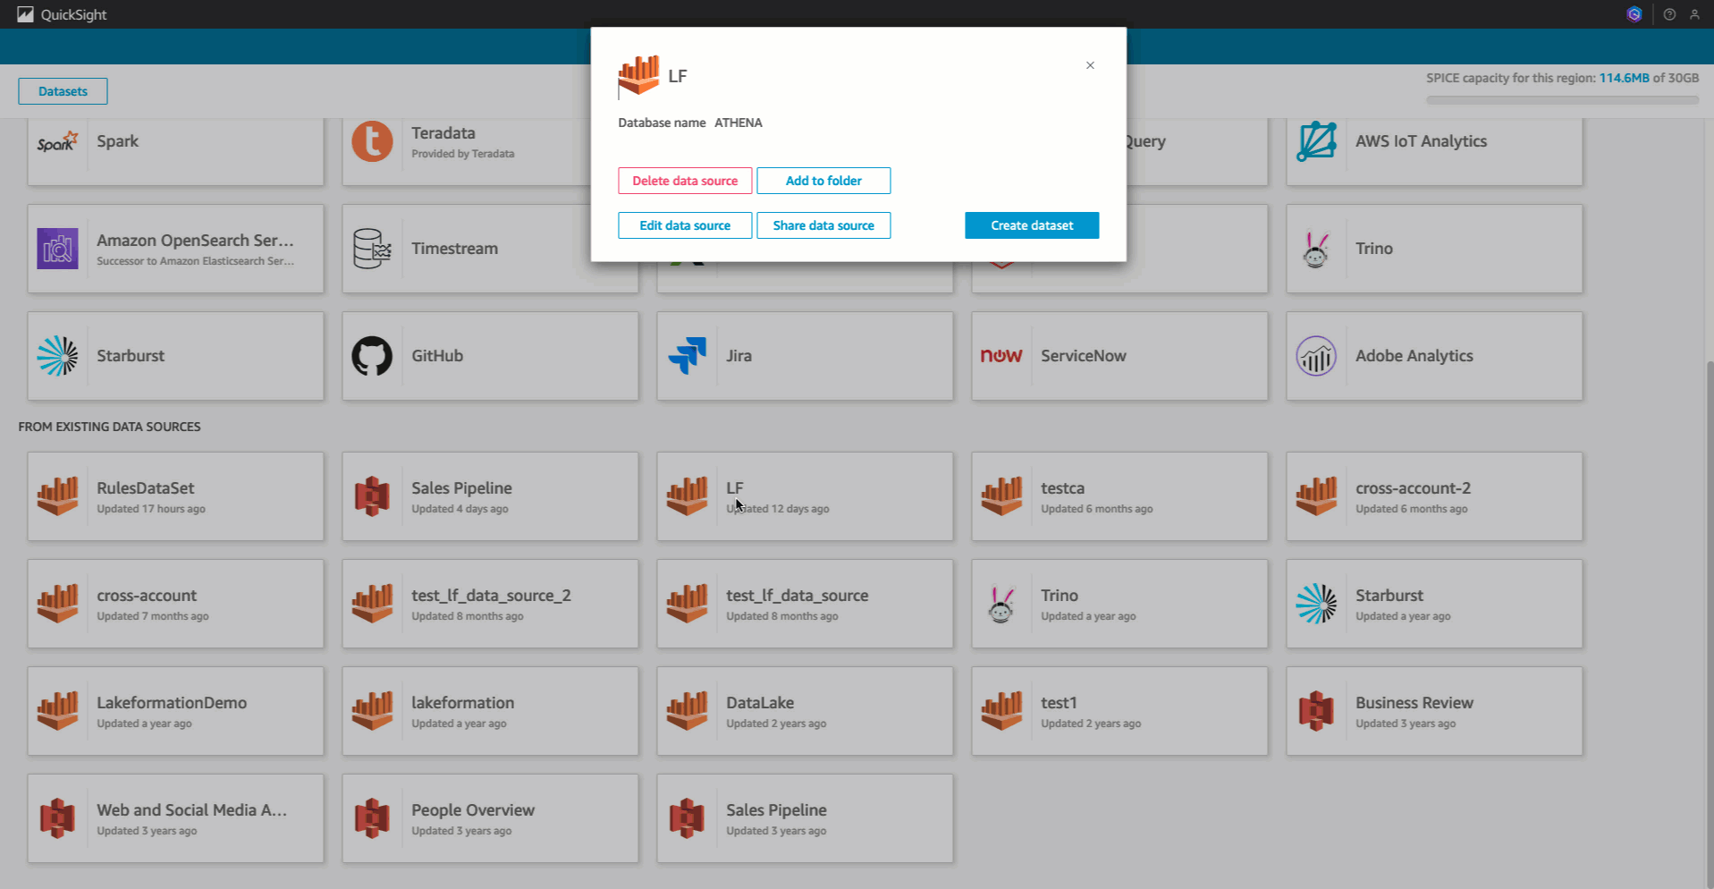Open the LakeformationDemo data source
1714x889 pixels.
[x=175, y=711]
